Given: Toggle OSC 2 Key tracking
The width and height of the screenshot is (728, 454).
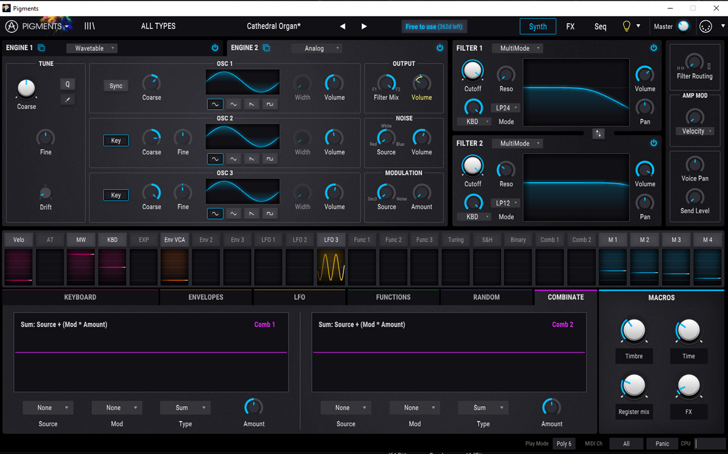Looking at the screenshot, I should (116, 141).
